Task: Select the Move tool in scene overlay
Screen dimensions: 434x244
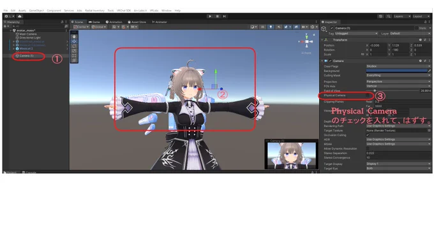Action: pyautogui.click(x=74, y=41)
